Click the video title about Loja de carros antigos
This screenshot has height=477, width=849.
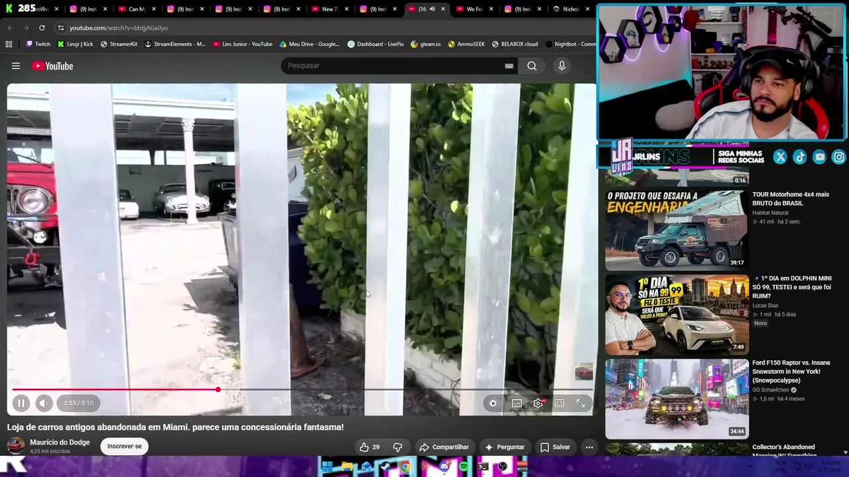click(x=175, y=427)
